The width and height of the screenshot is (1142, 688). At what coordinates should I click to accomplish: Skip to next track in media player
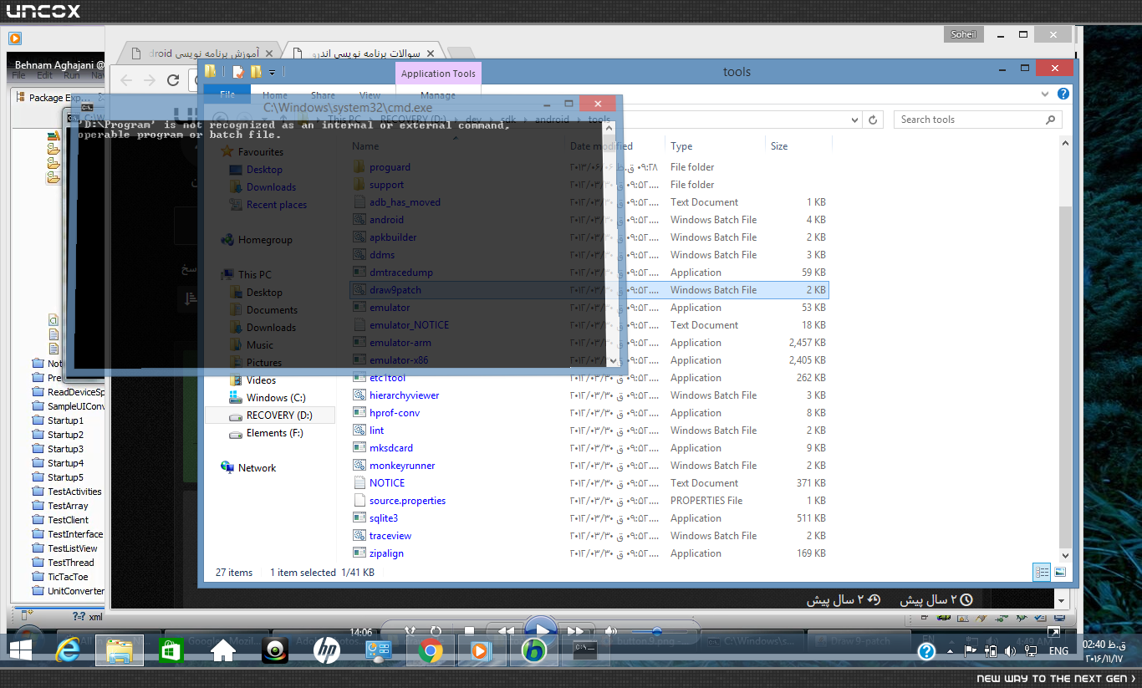[575, 631]
